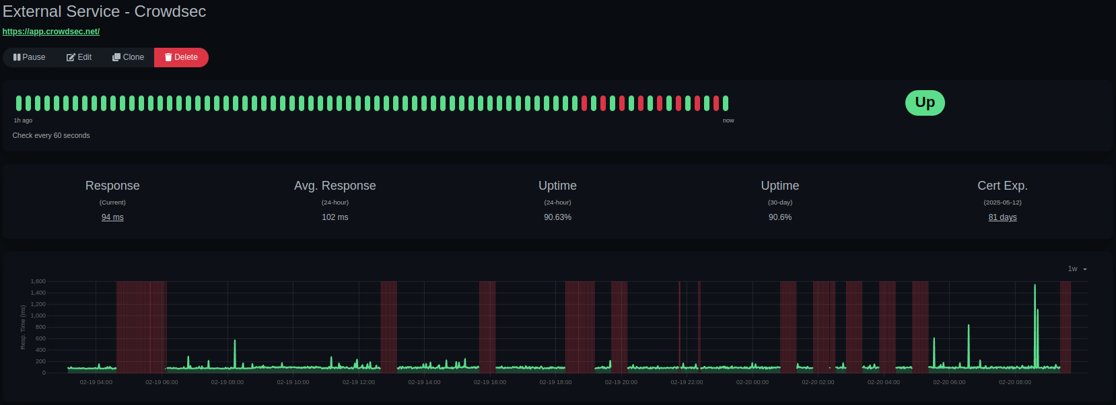Click the tallest green response spike in chart

pos(1035,326)
